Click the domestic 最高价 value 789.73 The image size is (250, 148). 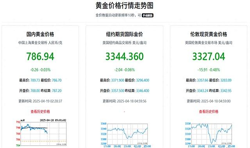click(x=35, y=80)
